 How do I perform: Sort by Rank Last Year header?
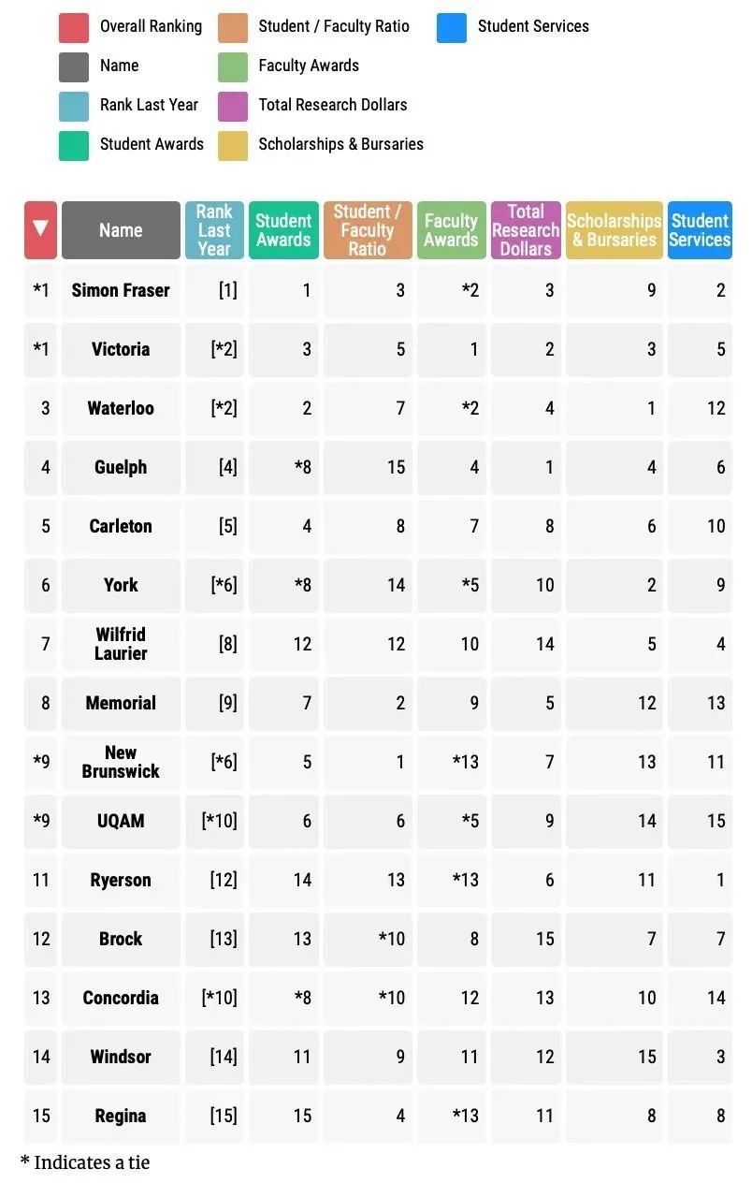pos(214,230)
